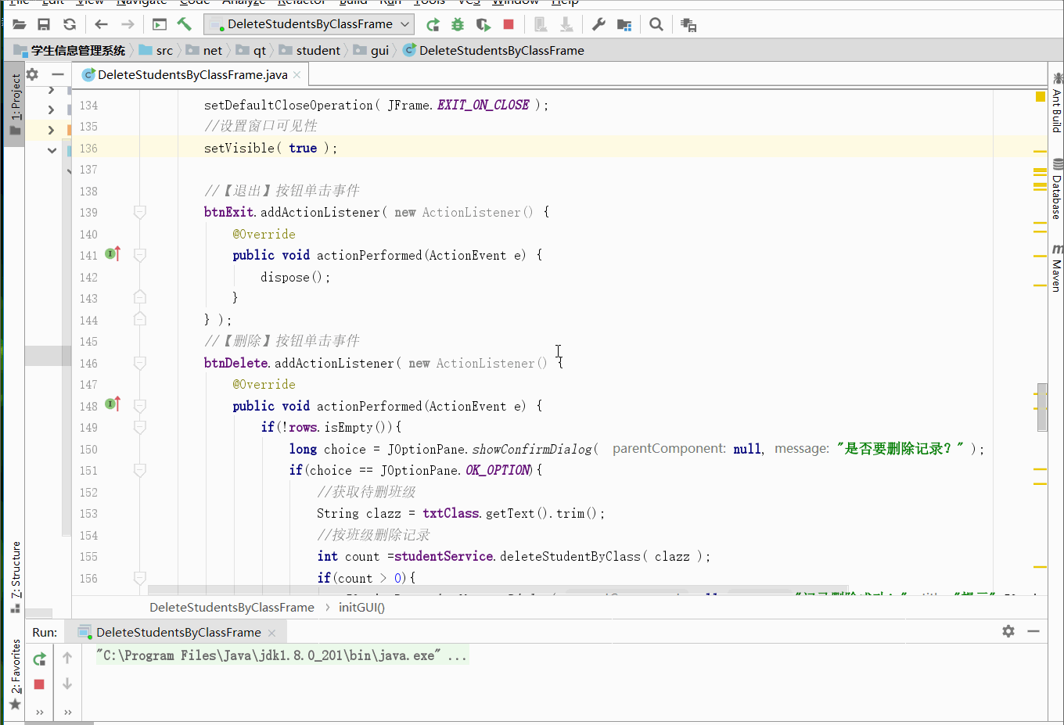Click the editor horizontal scrollbar
This screenshot has width=1064, height=725.
[x=498, y=589]
